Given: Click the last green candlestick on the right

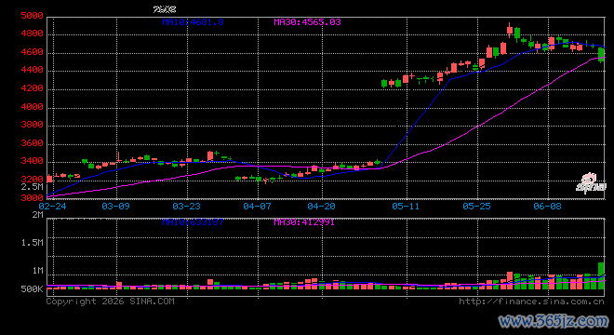Looking at the screenshot, I should [x=601, y=55].
